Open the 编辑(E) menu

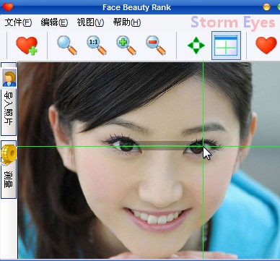coord(54,22)
